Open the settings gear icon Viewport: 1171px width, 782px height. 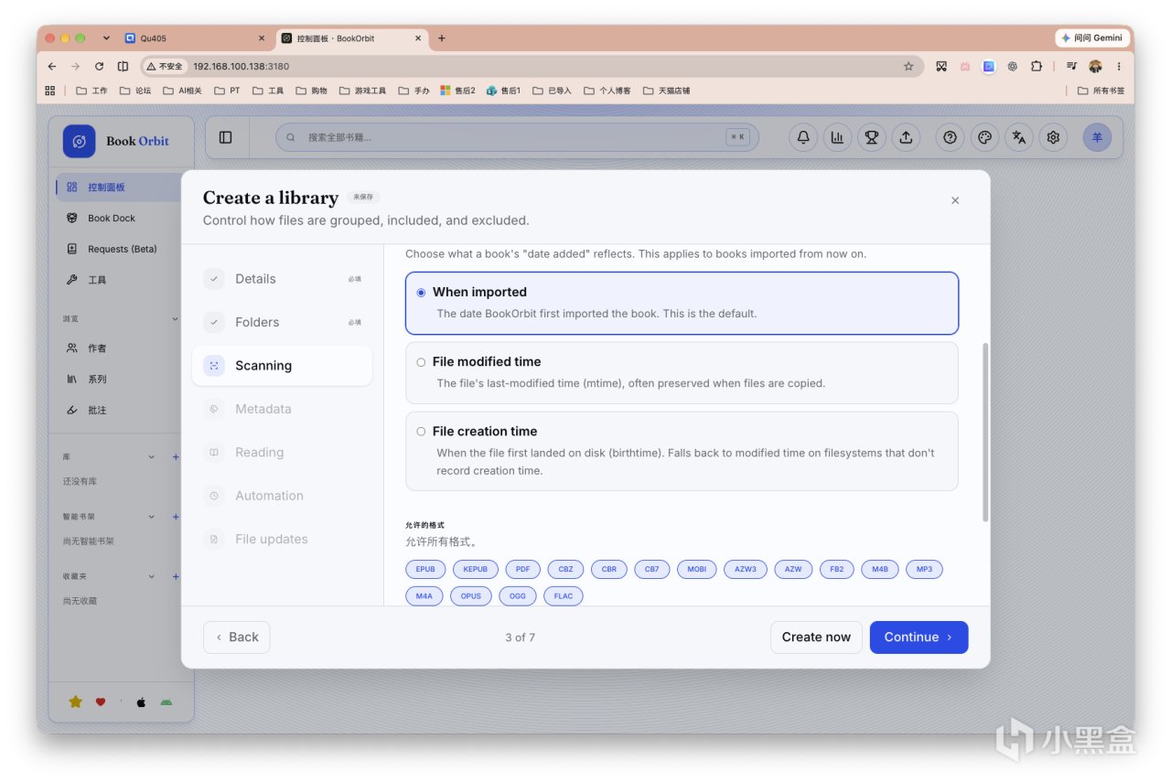pyautogui.click(x=1053, y=137)
